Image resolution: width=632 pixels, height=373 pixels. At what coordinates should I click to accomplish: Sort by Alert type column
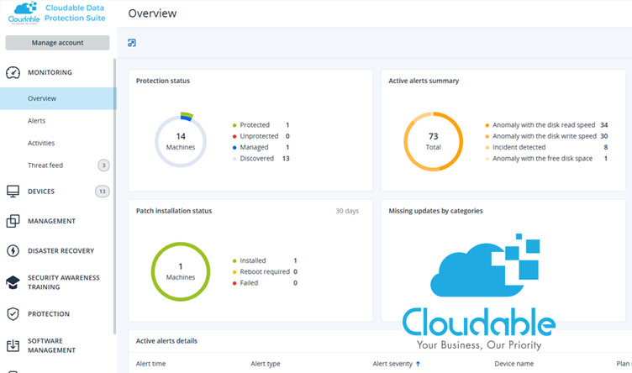[266, 364]
